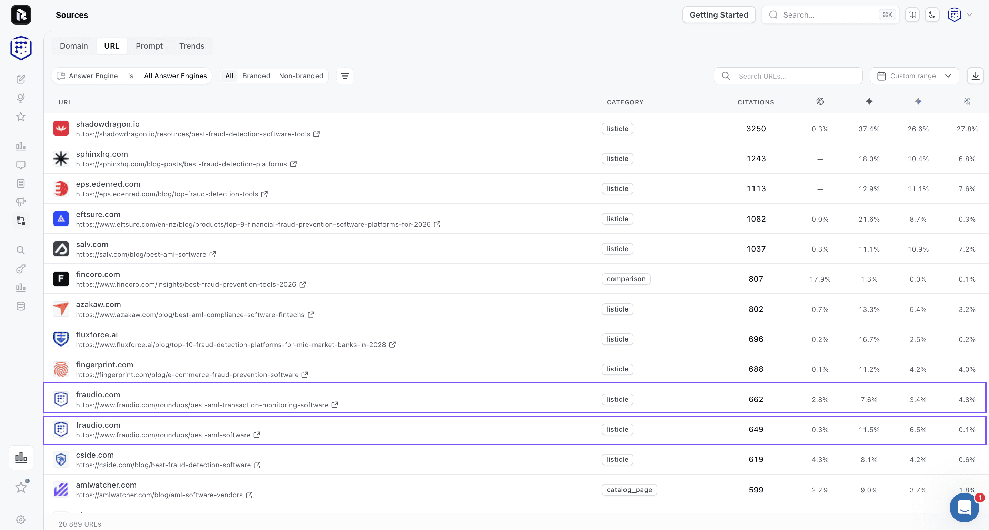Open the documentation book icon
This screenshot has width=989, height=530.
pos(912,15)
